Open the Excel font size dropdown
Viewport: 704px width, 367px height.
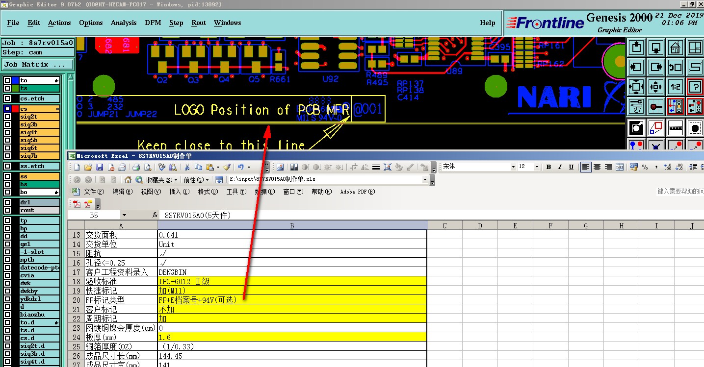537,167
